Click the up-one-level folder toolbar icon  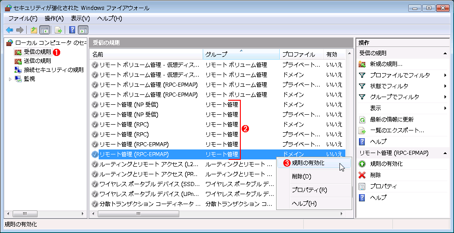34,30
